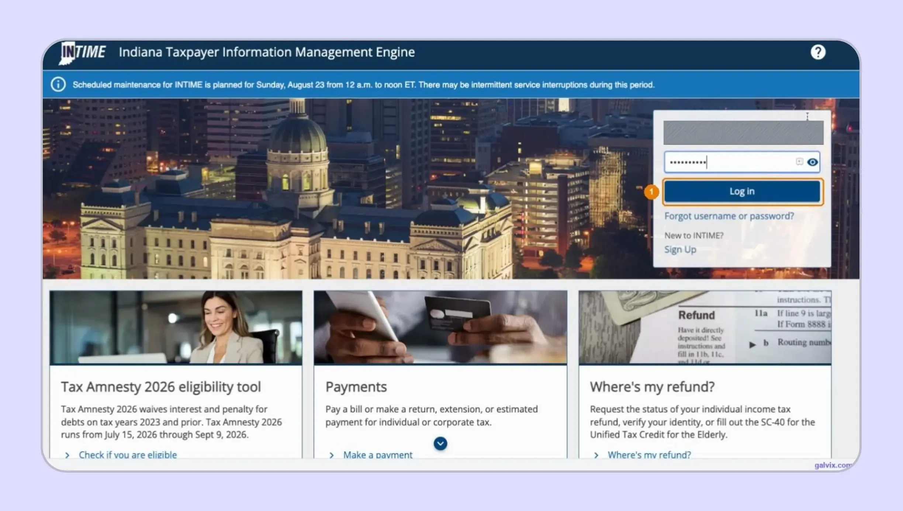Toggle password visibility eye icon

tap(812, 162)
